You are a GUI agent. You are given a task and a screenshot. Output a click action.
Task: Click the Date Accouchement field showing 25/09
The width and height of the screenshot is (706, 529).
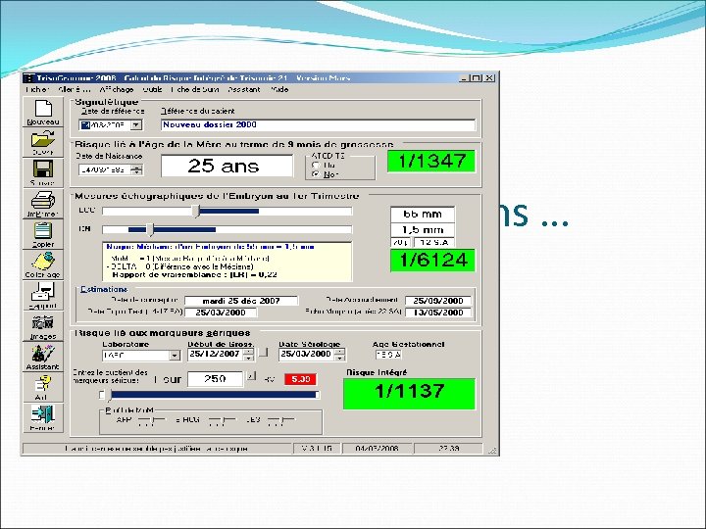[x=438, y=301]
